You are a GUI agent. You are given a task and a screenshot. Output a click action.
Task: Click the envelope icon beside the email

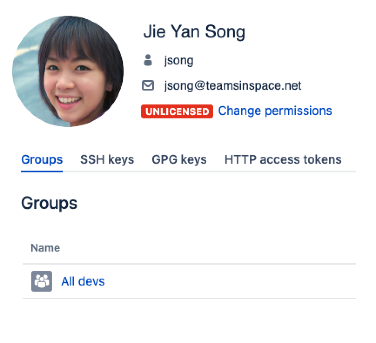(148, 86)
